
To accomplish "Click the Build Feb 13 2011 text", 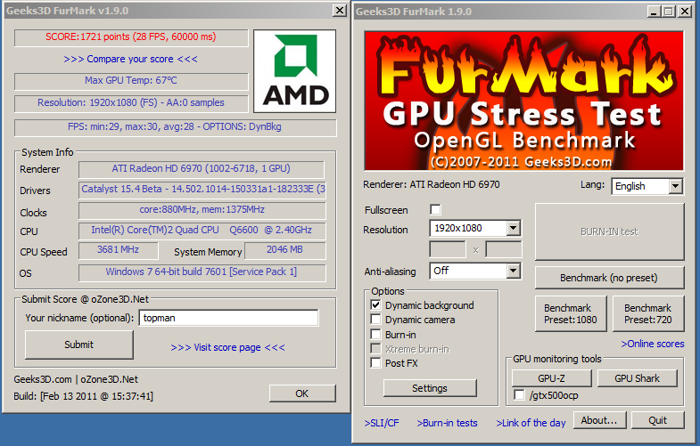I will [84, 396].
